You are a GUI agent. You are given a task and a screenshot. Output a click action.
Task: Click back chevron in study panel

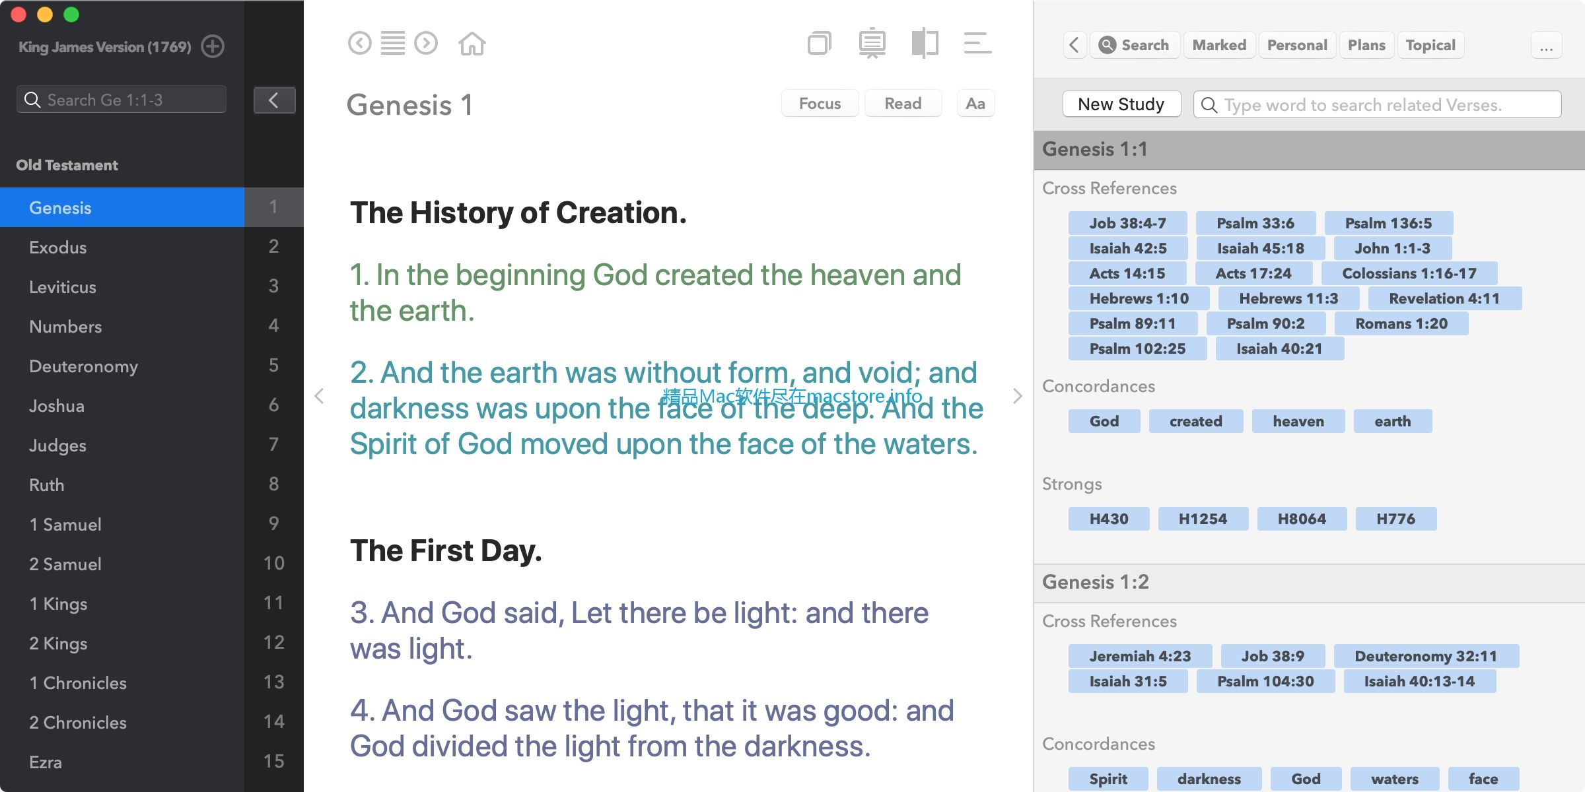(1074, 45)
